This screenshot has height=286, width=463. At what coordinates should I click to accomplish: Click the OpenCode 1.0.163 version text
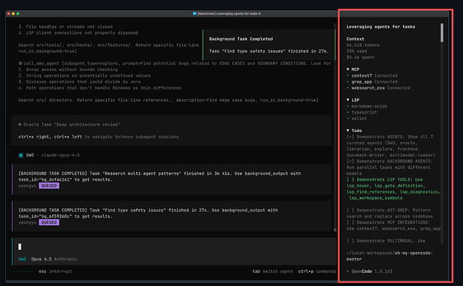pyautogui.click(x=372, y=271)
